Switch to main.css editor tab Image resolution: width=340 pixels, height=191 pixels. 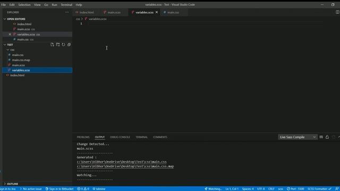pyautogui.click(x=173, y=12)
